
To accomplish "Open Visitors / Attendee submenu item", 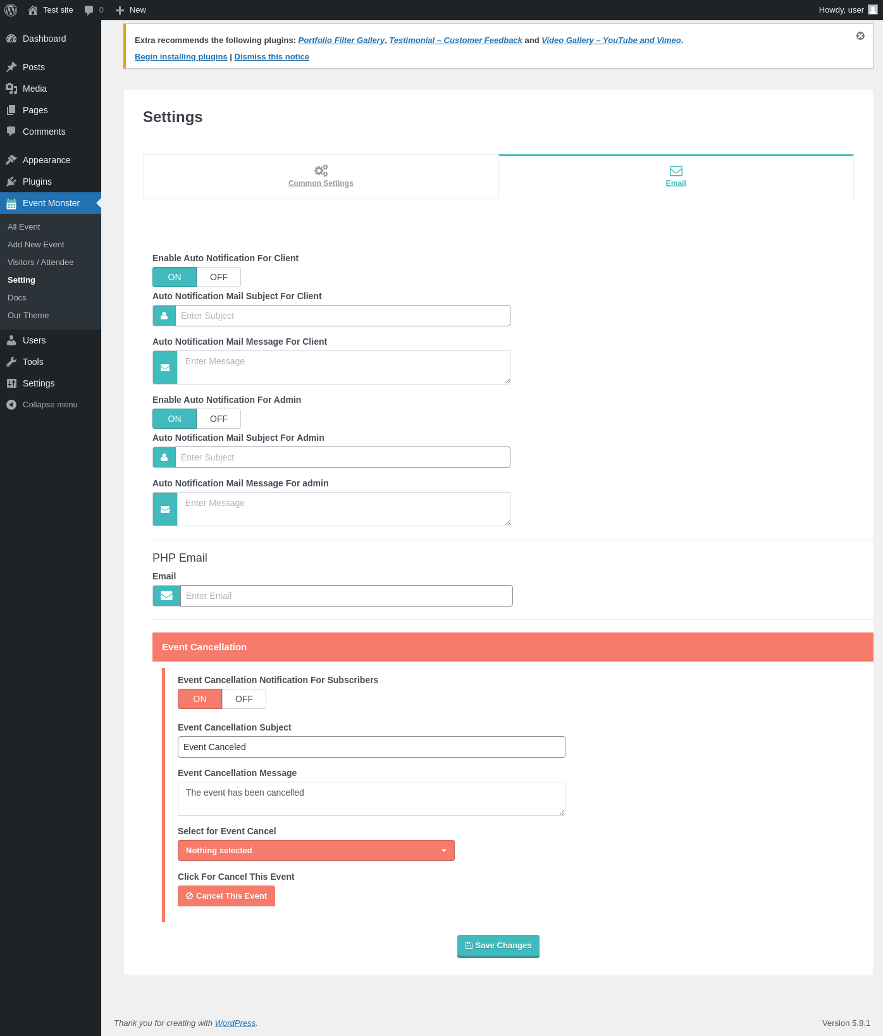I will click(x=40, y=262).
